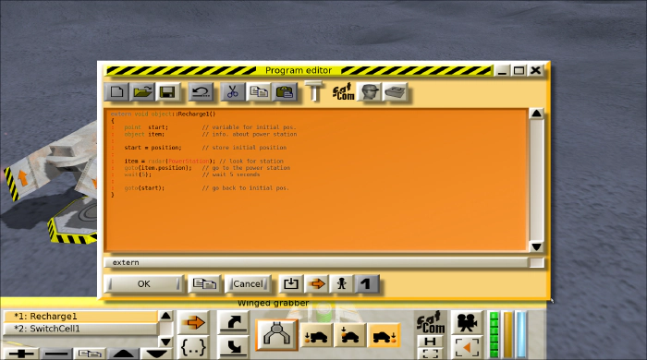The height and width of the screenshot is (360, 647).
Task: Click the Program editor title bar
Action: click(x=299, y=70)
